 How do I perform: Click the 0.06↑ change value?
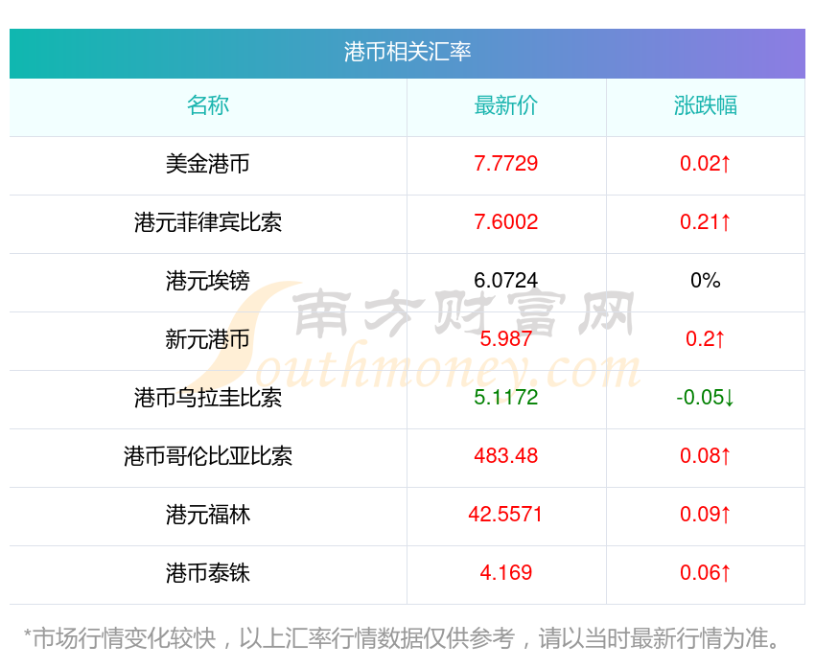click(706, 573)
